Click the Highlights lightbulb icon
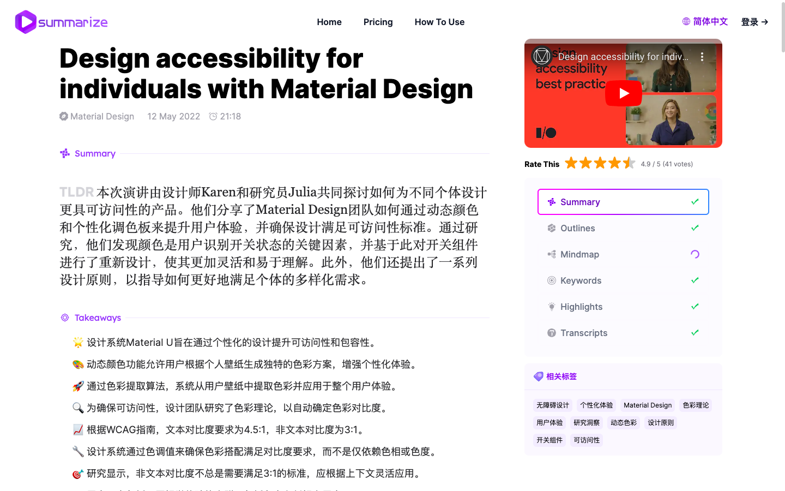Screen dimensions: 785x491 click(x=552, y=307)
